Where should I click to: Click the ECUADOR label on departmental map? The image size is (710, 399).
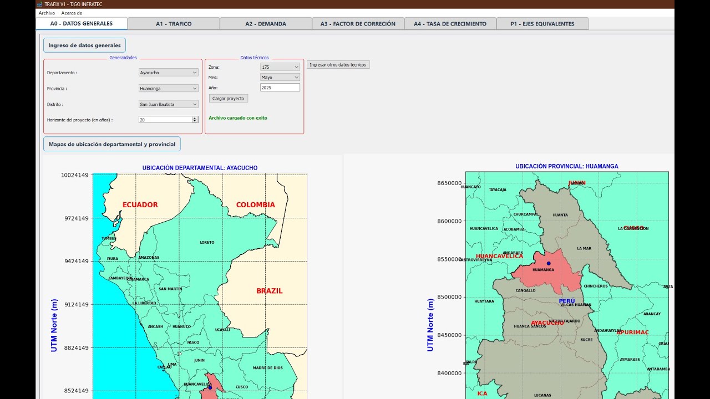pyautogui.click(x=140, y=204)
